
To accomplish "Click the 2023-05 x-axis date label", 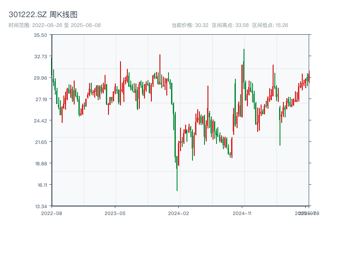I will [x=115, y=213].
